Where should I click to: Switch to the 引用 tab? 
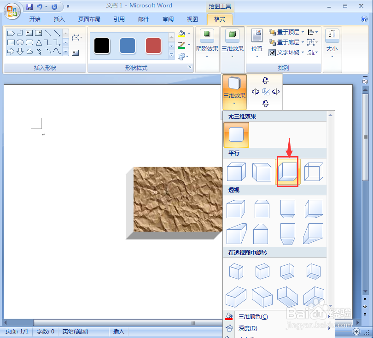tap(119, 19)
